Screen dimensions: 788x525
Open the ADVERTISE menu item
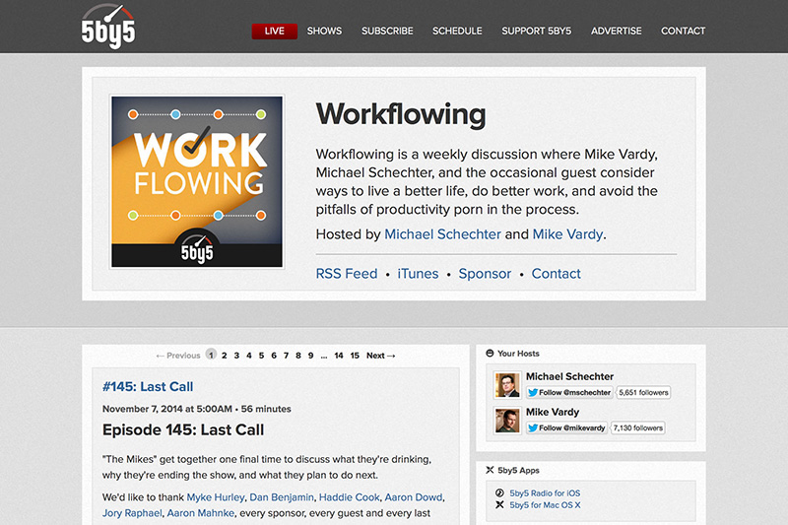tap(617, 32)
